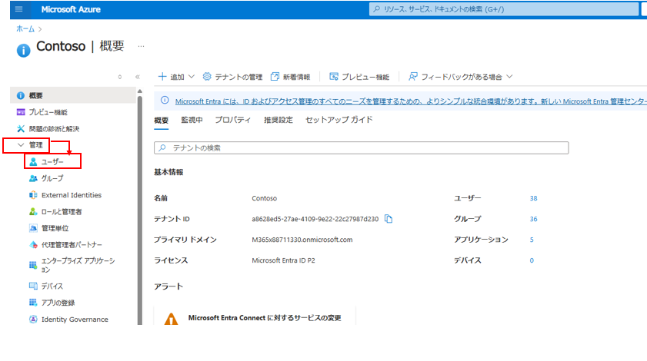Click the warning triangle alert icon

click(171, 319)
